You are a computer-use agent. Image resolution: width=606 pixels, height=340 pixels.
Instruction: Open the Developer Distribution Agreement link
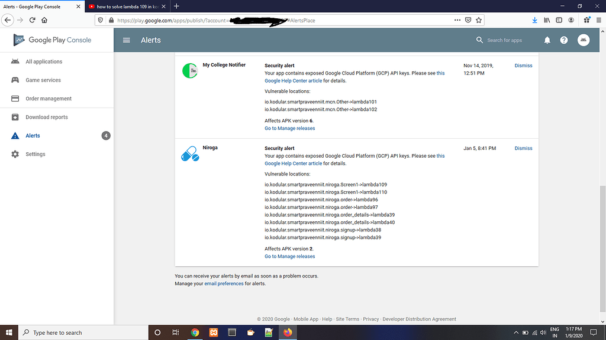420,319
